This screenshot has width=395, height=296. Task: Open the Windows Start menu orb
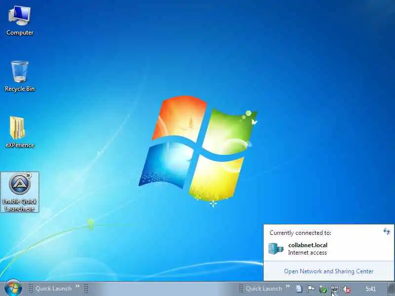pyautogui.click(x=13, y=289)
